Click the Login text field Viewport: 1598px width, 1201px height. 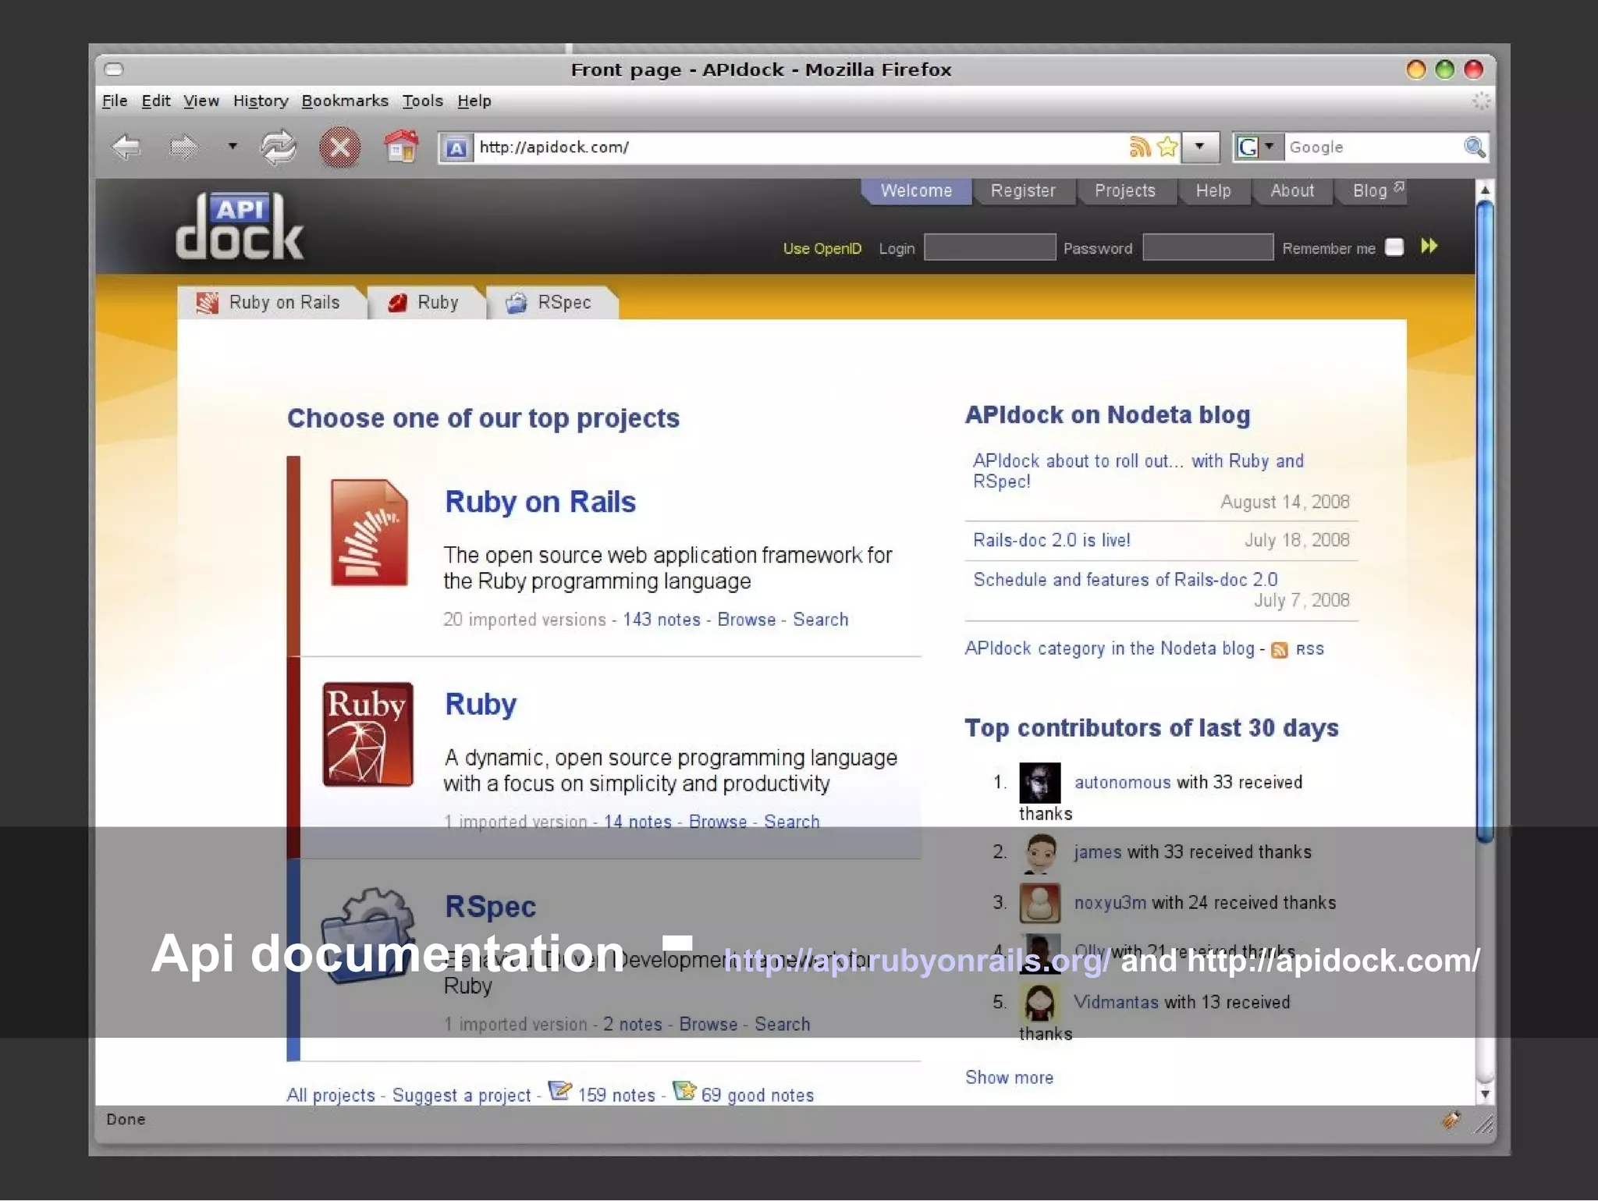point(989,247)
